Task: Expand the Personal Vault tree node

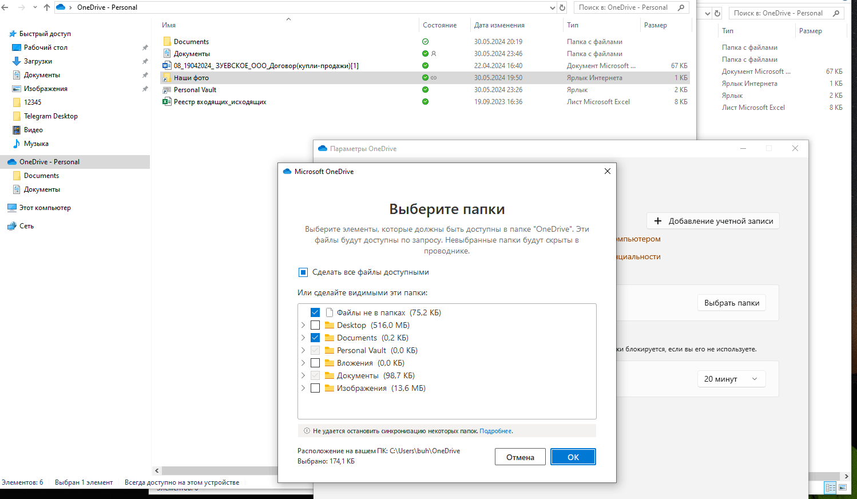Action: 303,350
